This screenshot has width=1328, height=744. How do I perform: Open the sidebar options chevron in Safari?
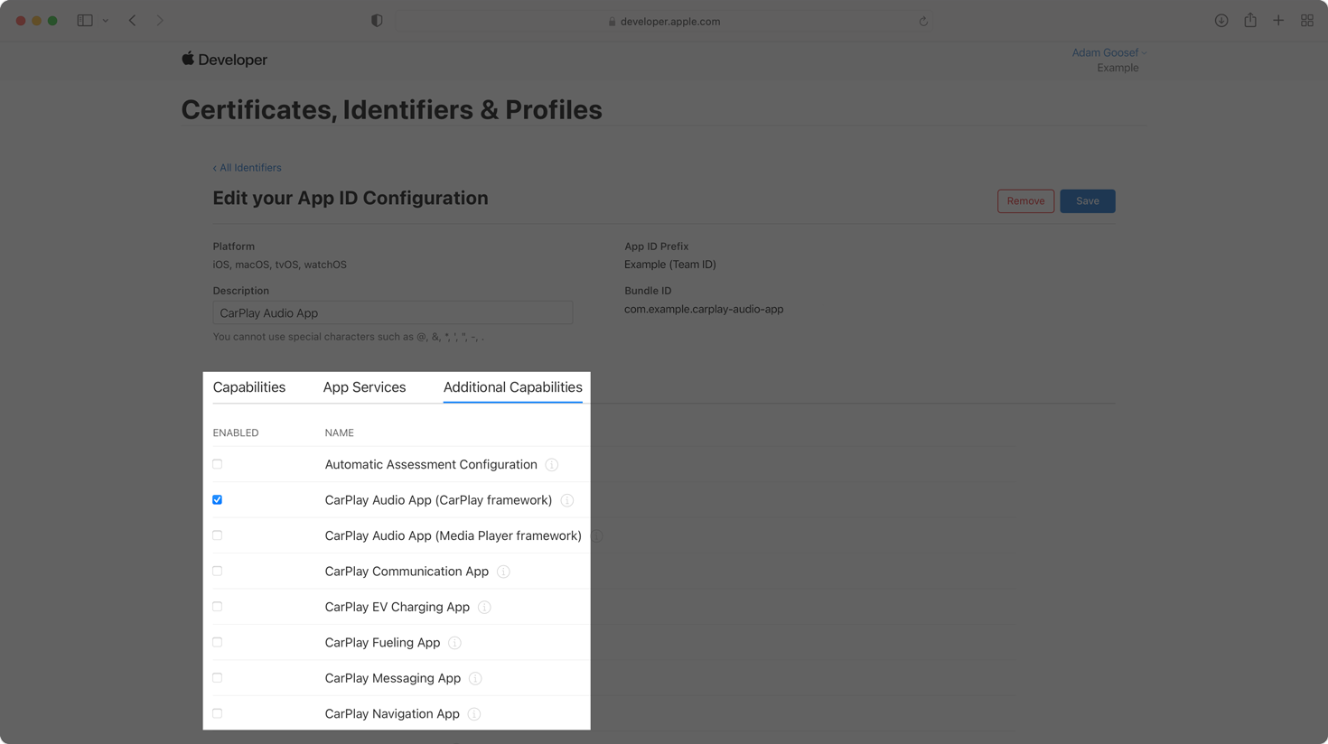[106, 20]
